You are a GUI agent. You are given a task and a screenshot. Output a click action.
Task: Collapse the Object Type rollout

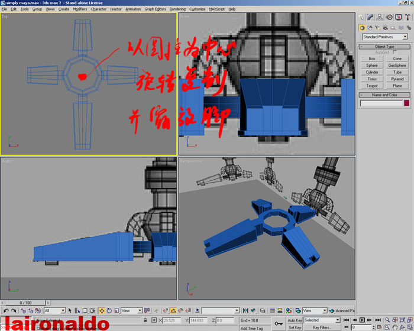[x=384, y=46]
